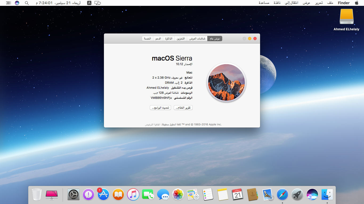The width and height of the screenshot is (364, 204).
Task: Open Notification Center in menu bar
Action: [x=9, y=3]
